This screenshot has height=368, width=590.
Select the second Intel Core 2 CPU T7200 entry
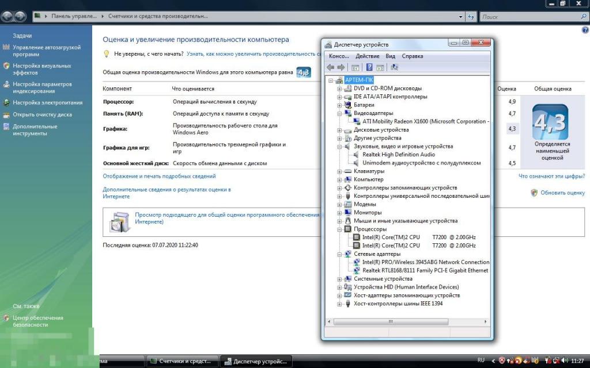[419, 246]
